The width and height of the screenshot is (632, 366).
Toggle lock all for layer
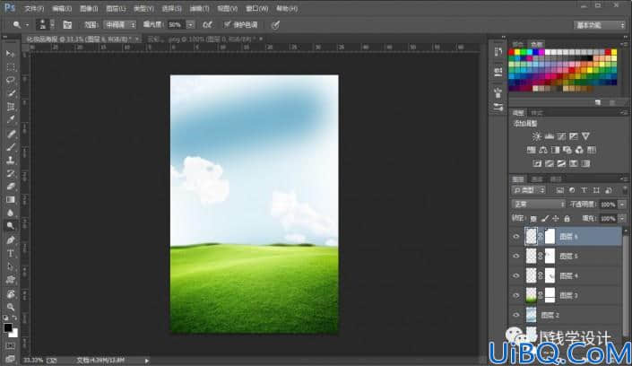[x=567, y=219]
